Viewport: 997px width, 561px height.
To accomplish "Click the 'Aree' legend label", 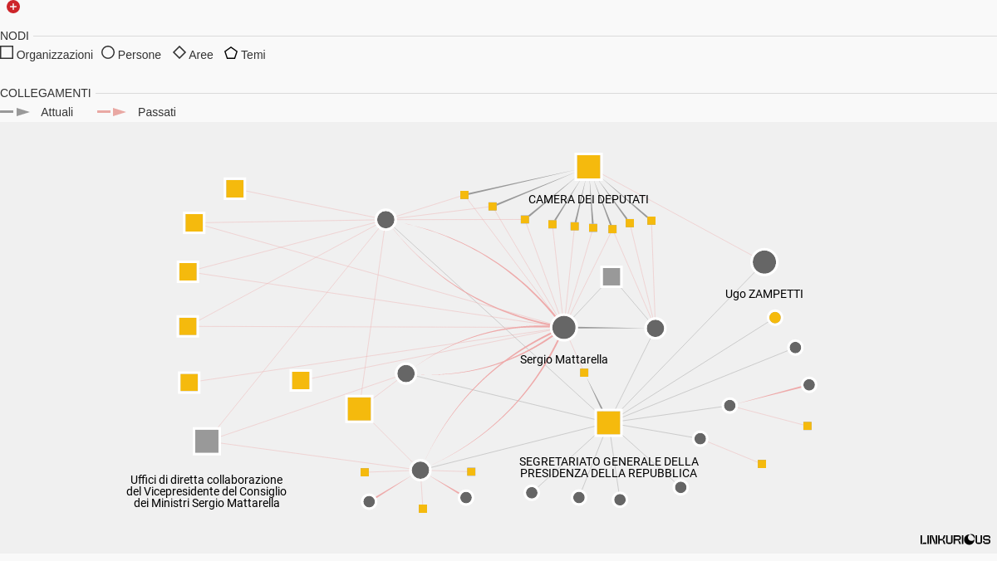I will click(201, 55).
